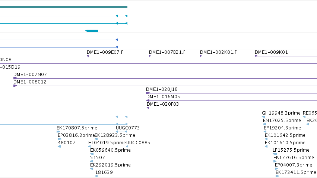Viewport: 317px width, 178px height.
Task: Click the arrow glyph under 480107
Action: (60, 146)
